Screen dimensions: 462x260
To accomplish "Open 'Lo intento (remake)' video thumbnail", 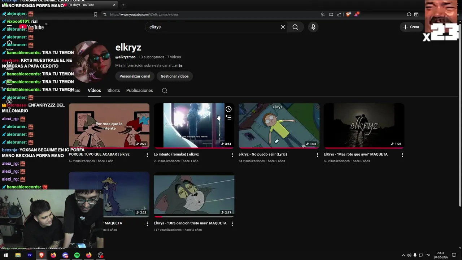I will coord(194,126).
